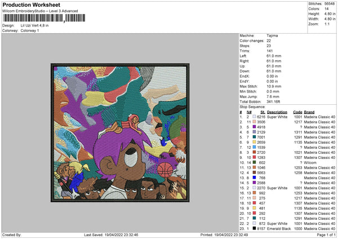The width and height of the screenshot is (338, 239).
Task: Select the brown swatch for stop 12
Action: point(255,172)
